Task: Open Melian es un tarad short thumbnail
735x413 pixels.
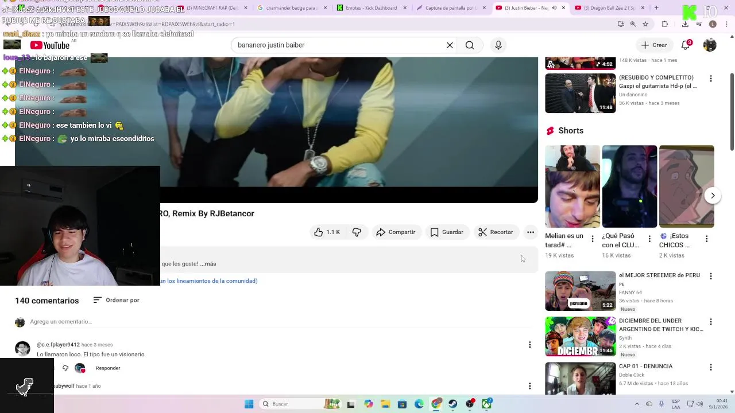Action: pyautogui.click(x=572, y=186)
